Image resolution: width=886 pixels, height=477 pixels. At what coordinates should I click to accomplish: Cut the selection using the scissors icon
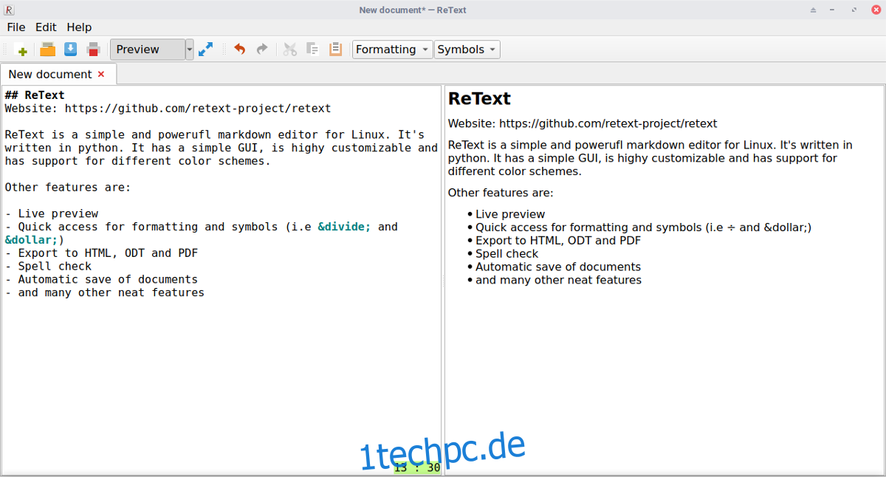(290, 49)
